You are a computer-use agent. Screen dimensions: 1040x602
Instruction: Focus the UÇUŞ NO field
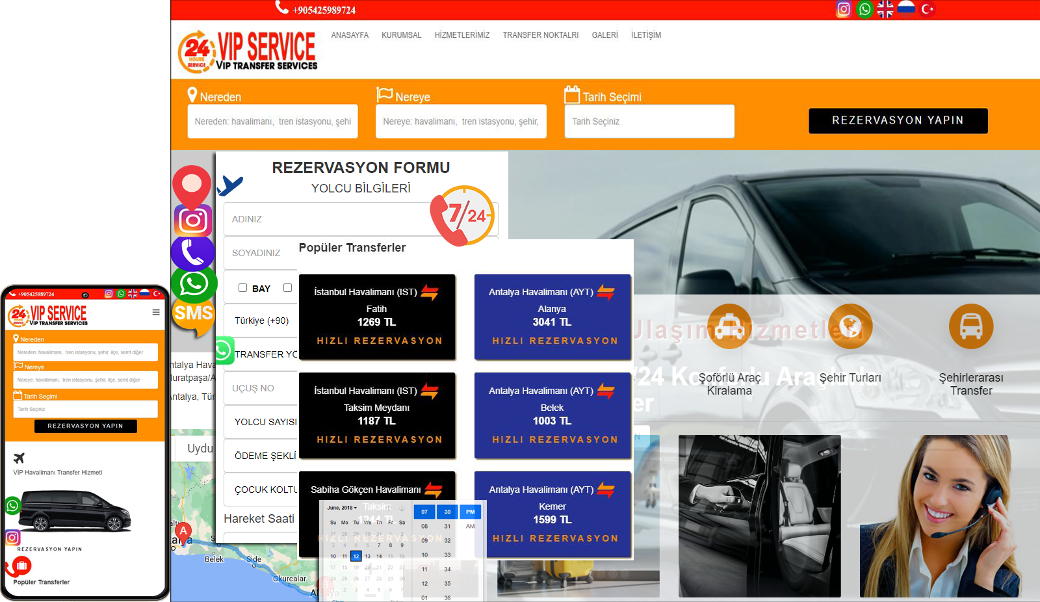pos(261,388)
